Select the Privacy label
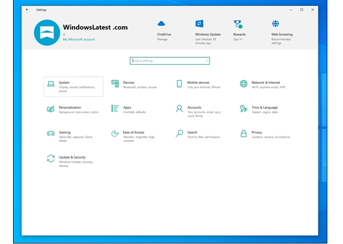Image resolution: width=343 pixels, height=244 pixels. [x=257, y=132]
